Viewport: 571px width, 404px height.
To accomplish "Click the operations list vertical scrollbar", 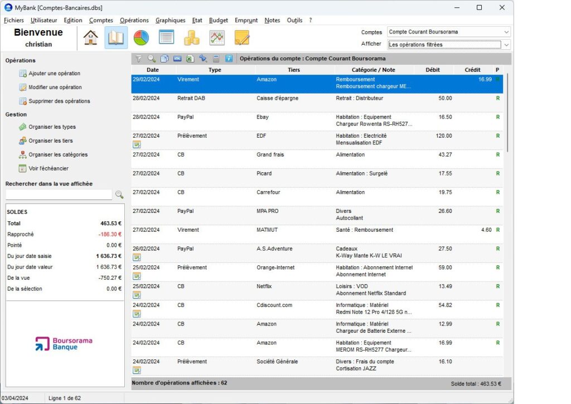I will (x=507, y=113).
